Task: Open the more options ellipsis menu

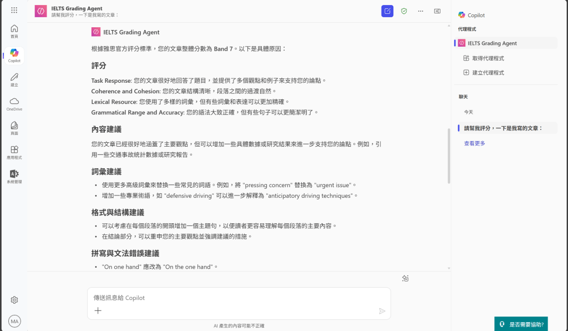Action: (420, 11)
